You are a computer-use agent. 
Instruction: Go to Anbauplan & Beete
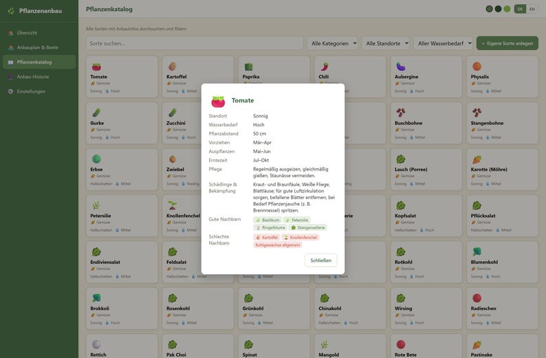39,47
